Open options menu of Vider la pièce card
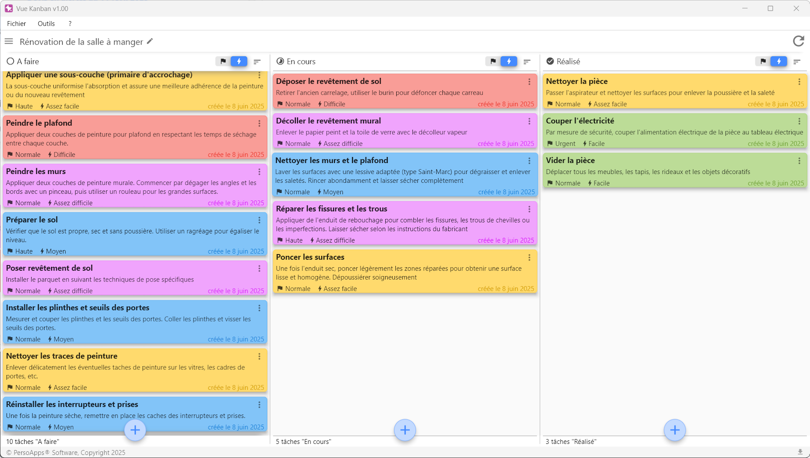This screenshot has width=810, height=458. point(799,161)
